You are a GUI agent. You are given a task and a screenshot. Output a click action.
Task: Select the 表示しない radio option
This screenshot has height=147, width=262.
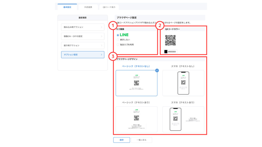pos(118,40)
